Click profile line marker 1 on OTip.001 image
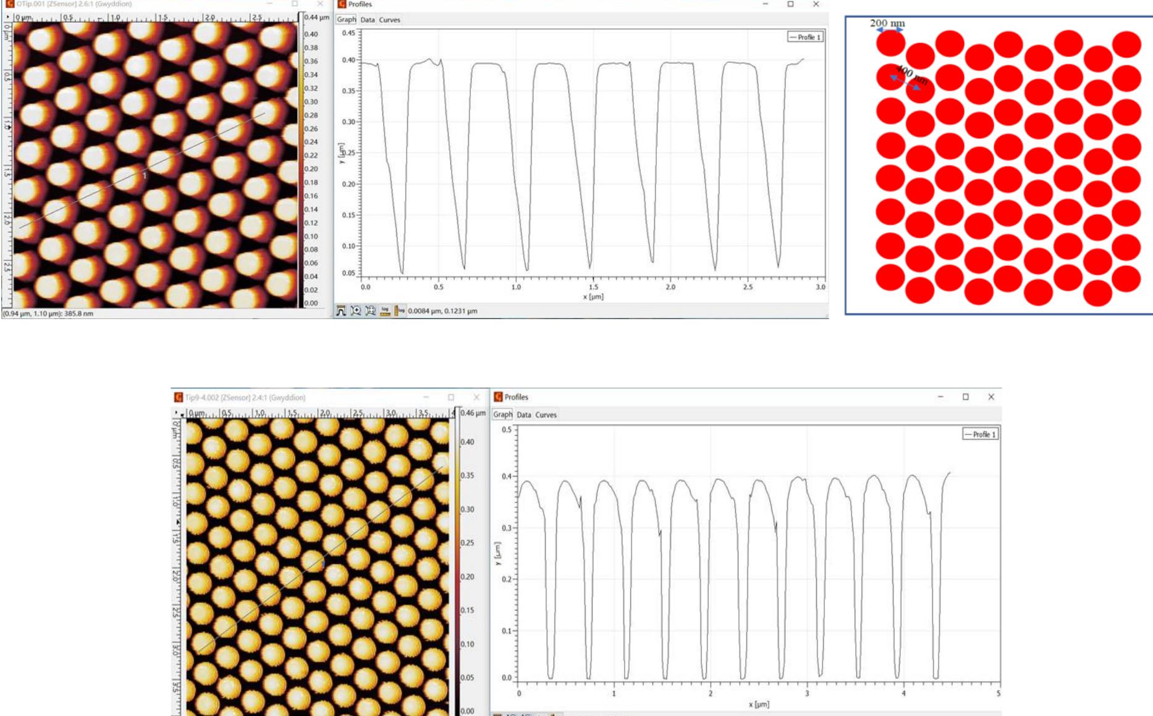 pyautogui.click(x=145, y=176)
